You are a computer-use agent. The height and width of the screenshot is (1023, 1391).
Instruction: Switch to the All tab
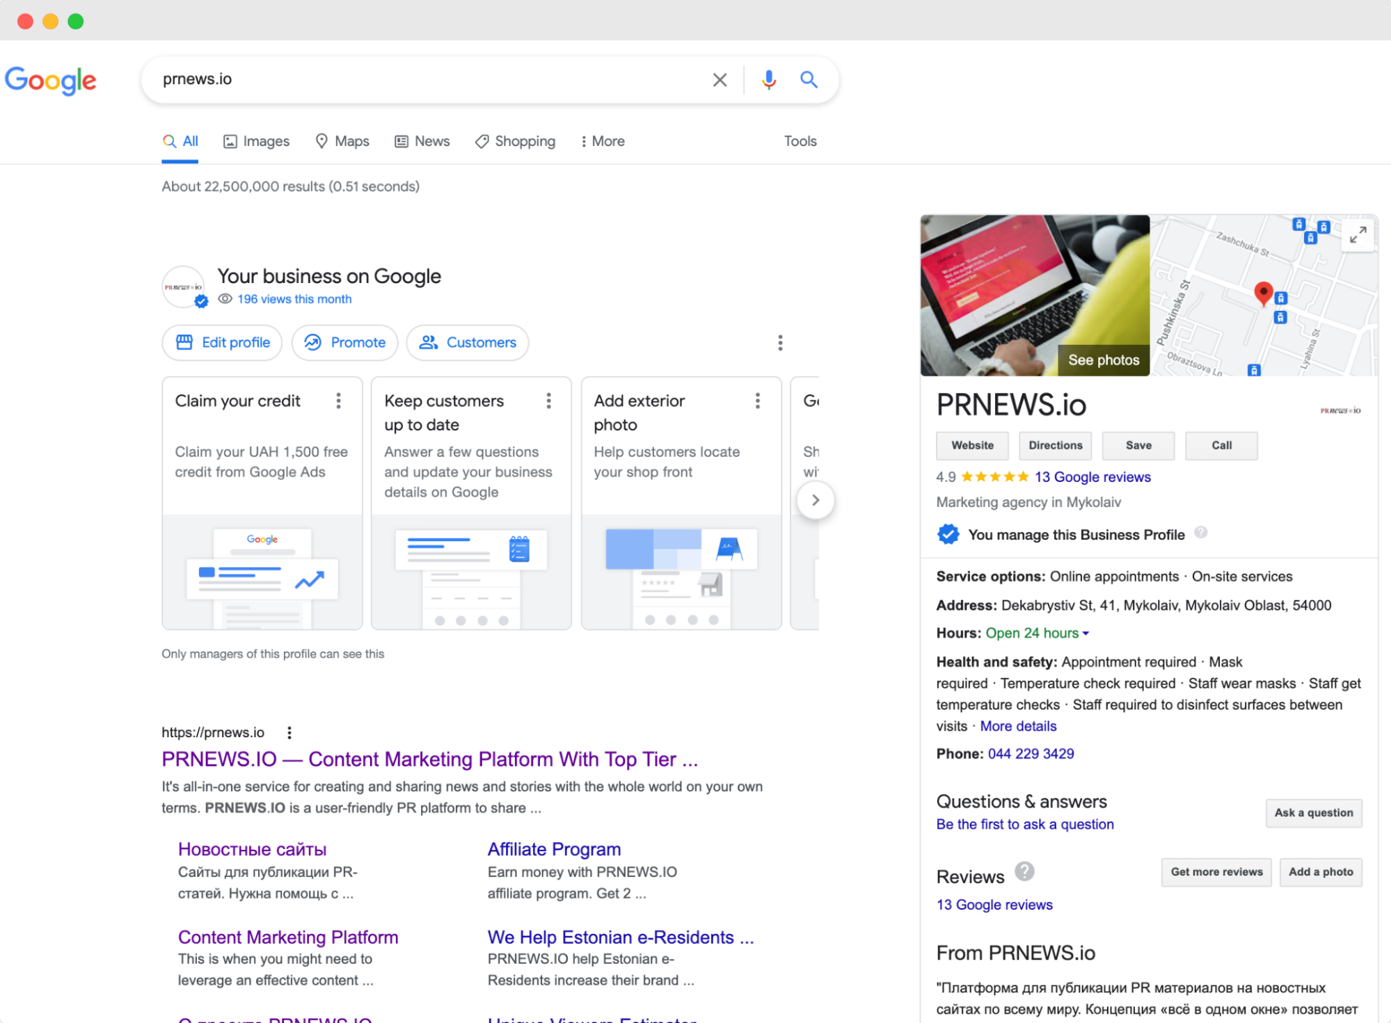(180, 141)
